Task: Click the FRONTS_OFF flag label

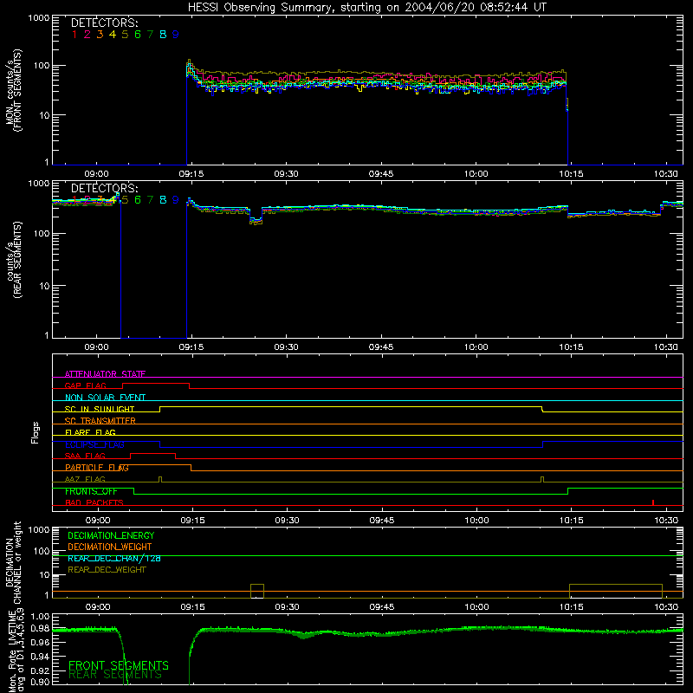Action: 91,491
